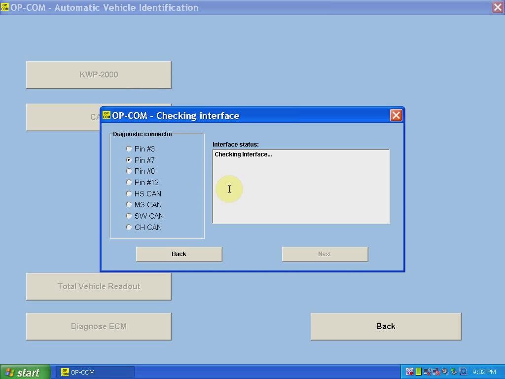
Task: Click the red-dot recorder tray icon
Action: [x=410, y=372]
